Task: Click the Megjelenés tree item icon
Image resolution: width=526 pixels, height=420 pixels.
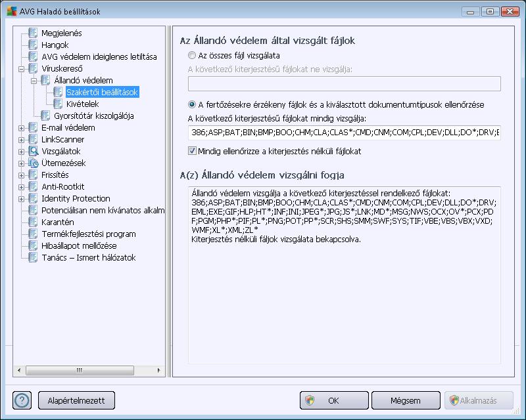Action: (33, 33)
